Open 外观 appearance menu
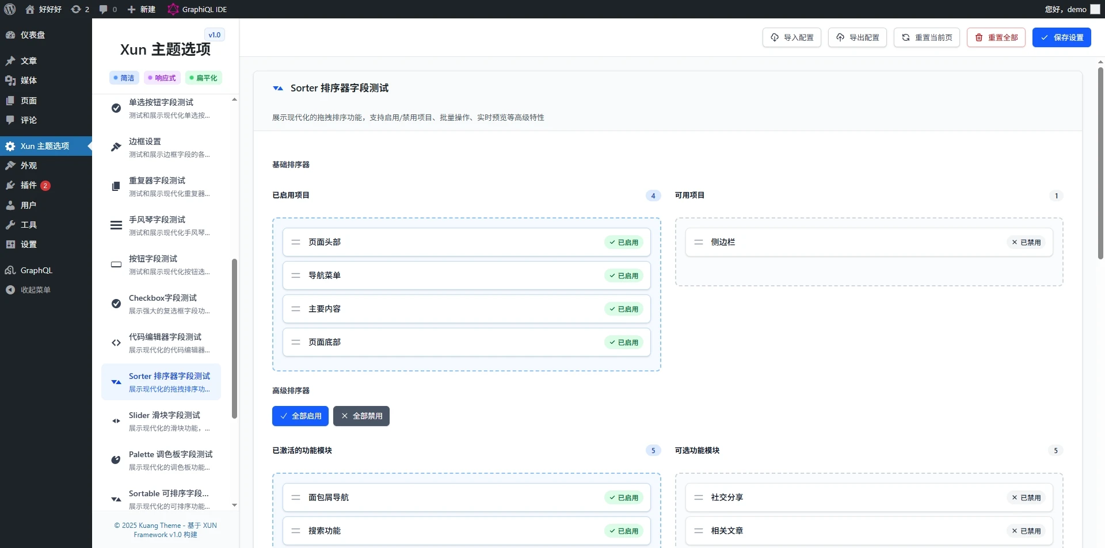 click(46, 166)
